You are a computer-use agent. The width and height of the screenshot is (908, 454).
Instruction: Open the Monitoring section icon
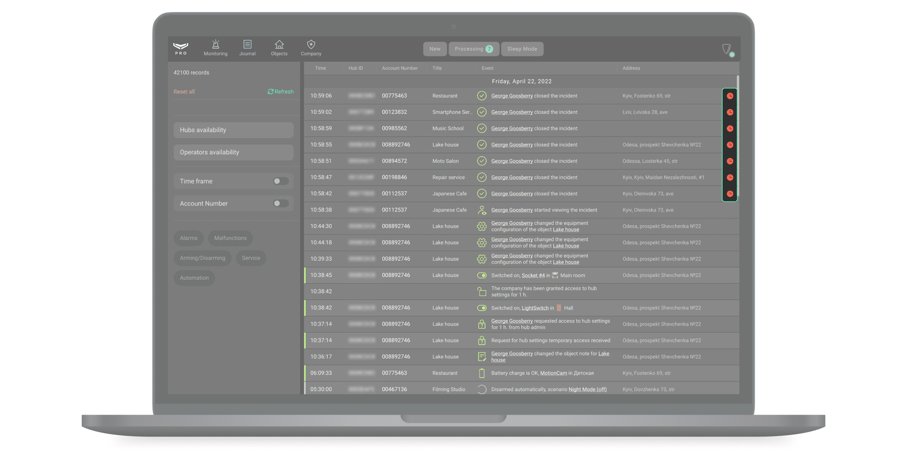pyautogui.click(x=216, y=45)
